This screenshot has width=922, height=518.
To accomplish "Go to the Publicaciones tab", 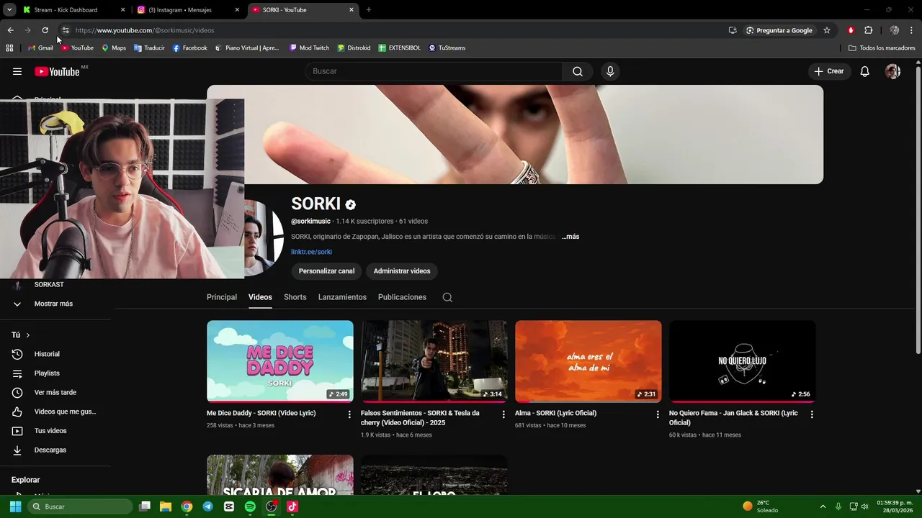I will click(x=402, y=297).
